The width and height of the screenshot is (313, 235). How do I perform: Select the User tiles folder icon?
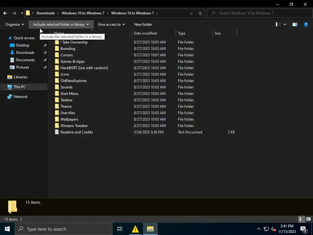[57, 113]
